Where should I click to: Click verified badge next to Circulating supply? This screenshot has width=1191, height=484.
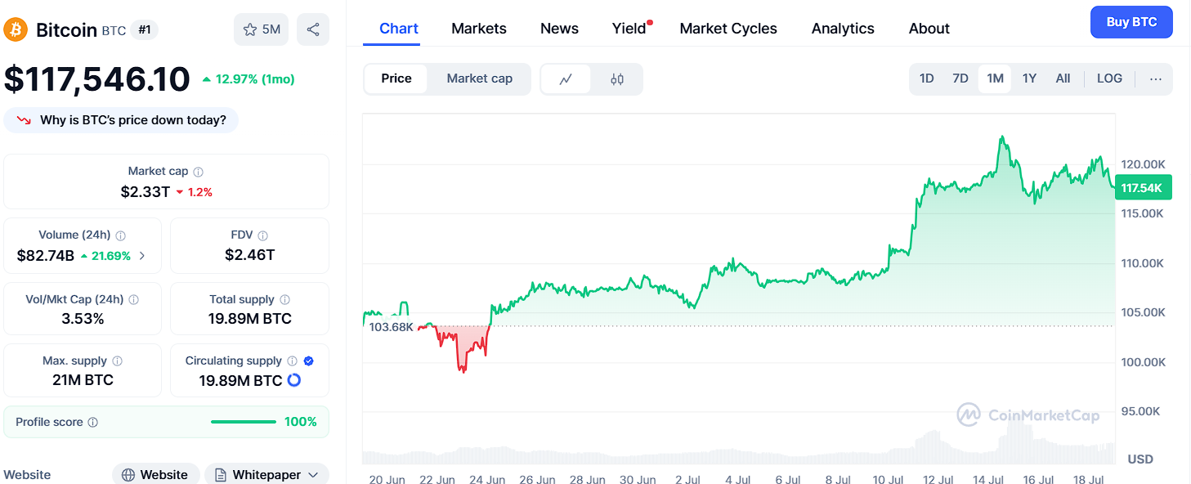tap(308, 361)
